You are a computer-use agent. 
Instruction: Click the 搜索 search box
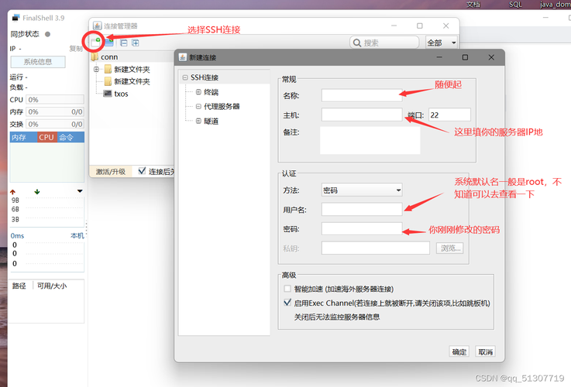[x=384, y=43]
